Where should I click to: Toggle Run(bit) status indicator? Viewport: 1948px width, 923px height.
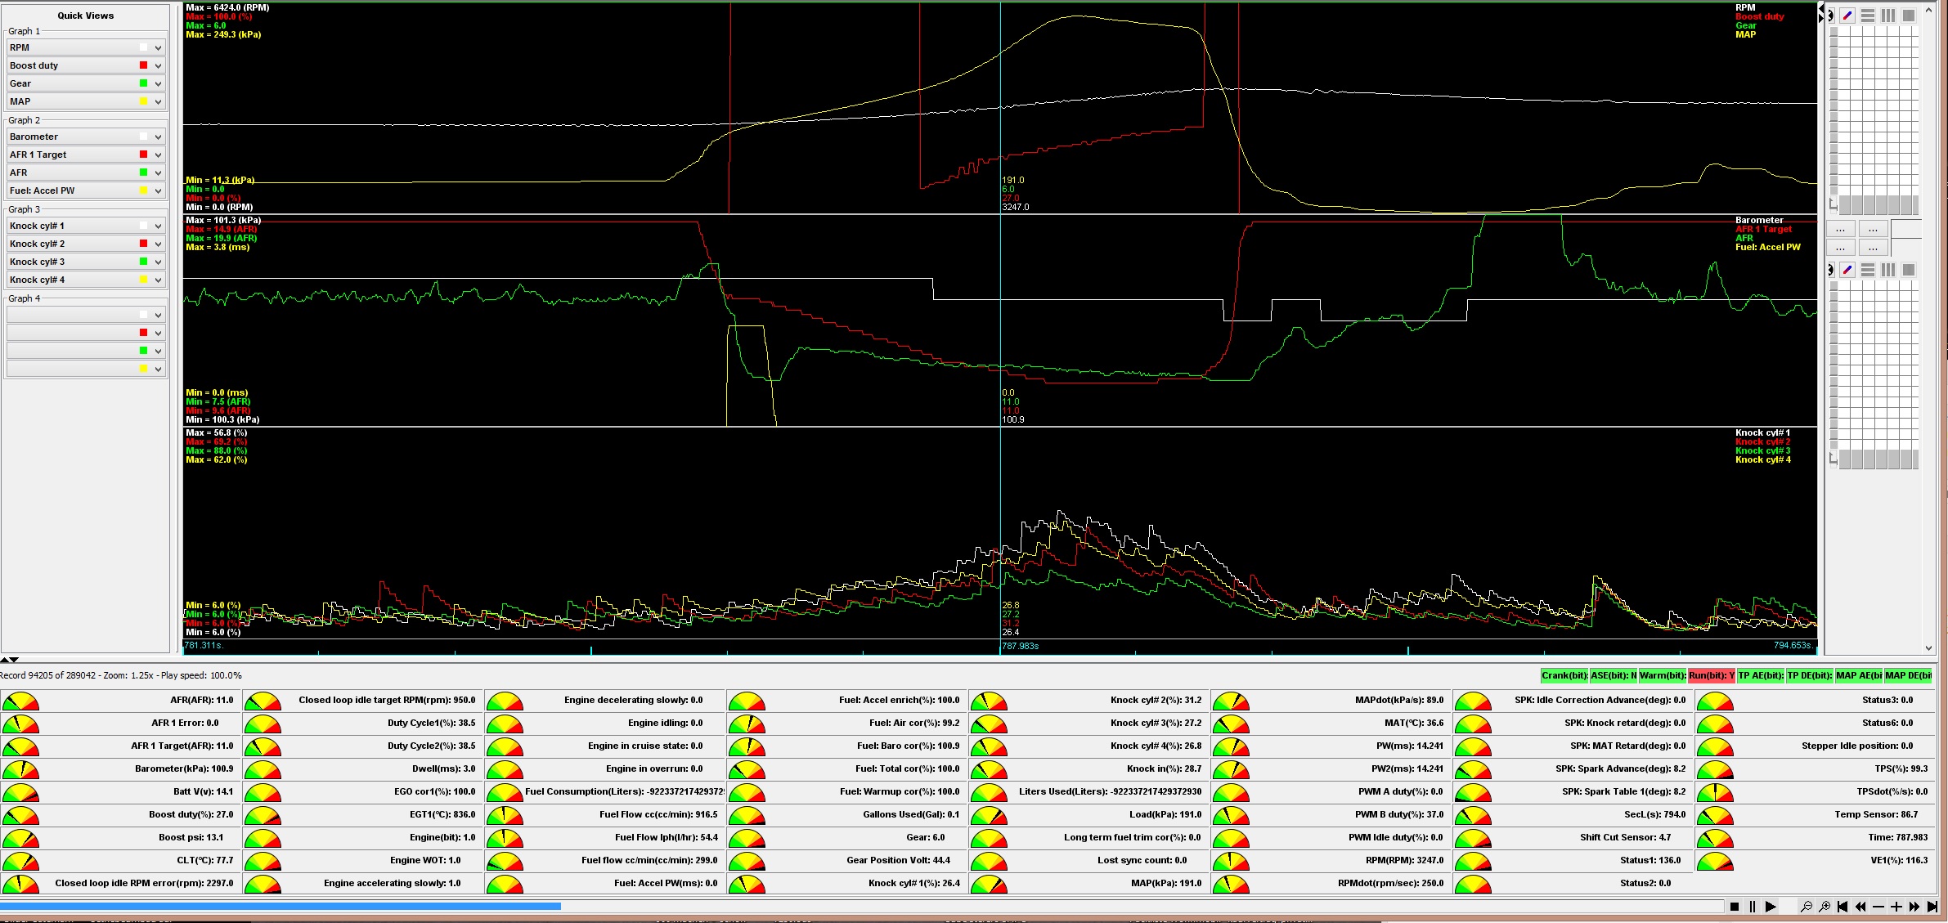click(1711, 675)
